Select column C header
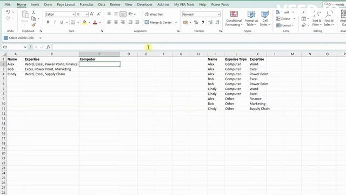 (x=99, y=54)
